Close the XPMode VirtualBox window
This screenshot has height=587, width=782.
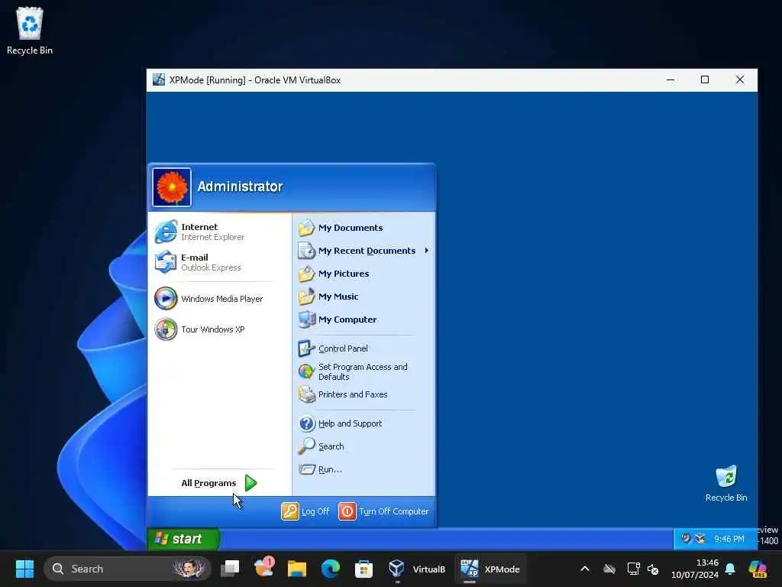point(739,79)
